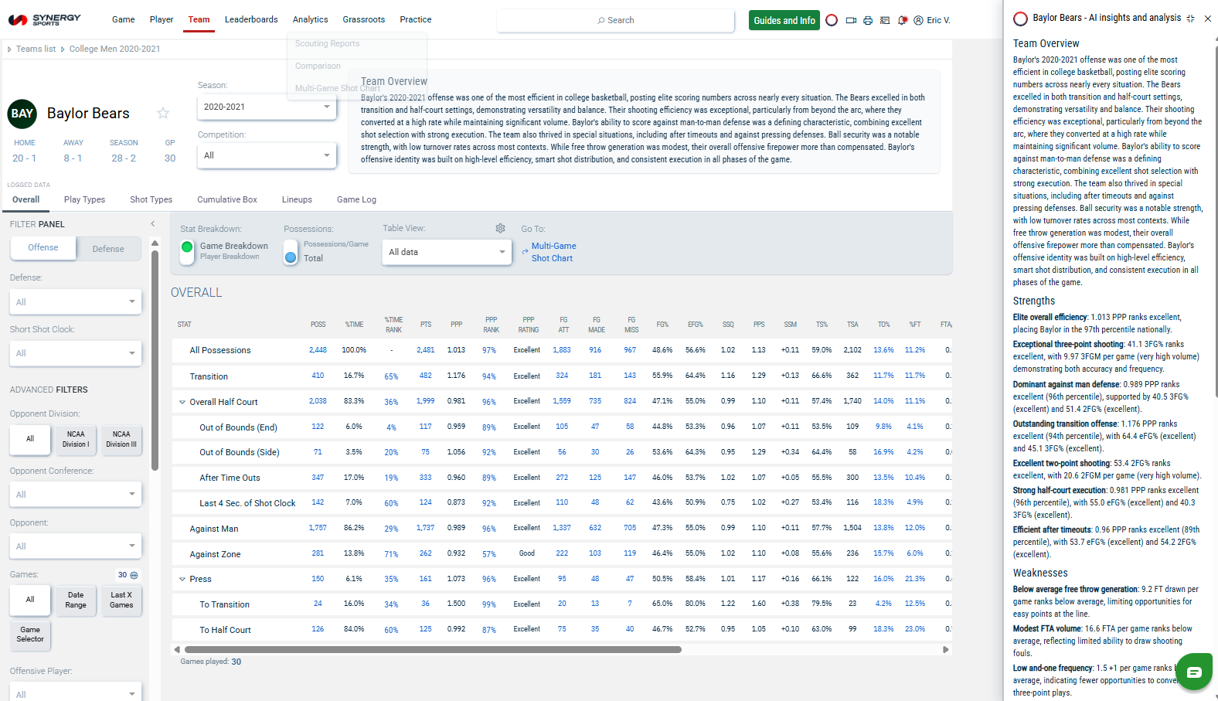The image size is (1218, 701).
Task: Click All Possessions POSS value 2,448
Action: (318, 350)
